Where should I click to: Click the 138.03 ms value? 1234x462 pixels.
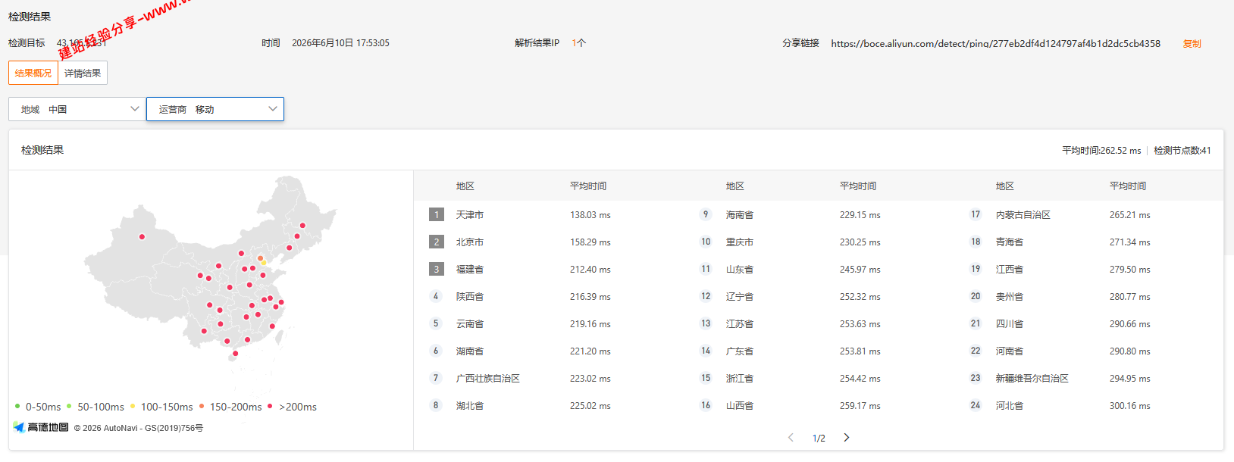click(x=590, y=215)
